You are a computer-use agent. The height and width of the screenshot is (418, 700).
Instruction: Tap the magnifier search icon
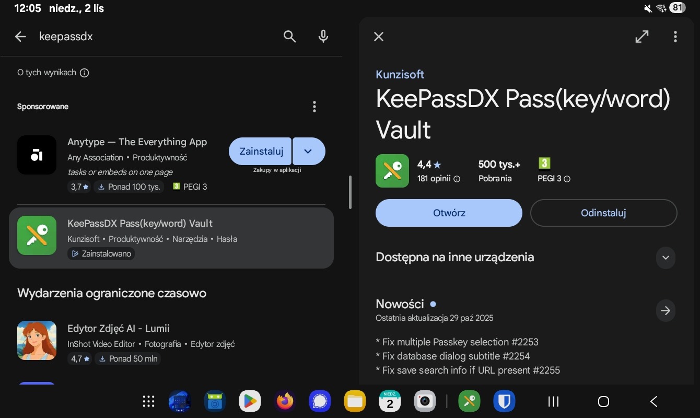tap(289, 37)
